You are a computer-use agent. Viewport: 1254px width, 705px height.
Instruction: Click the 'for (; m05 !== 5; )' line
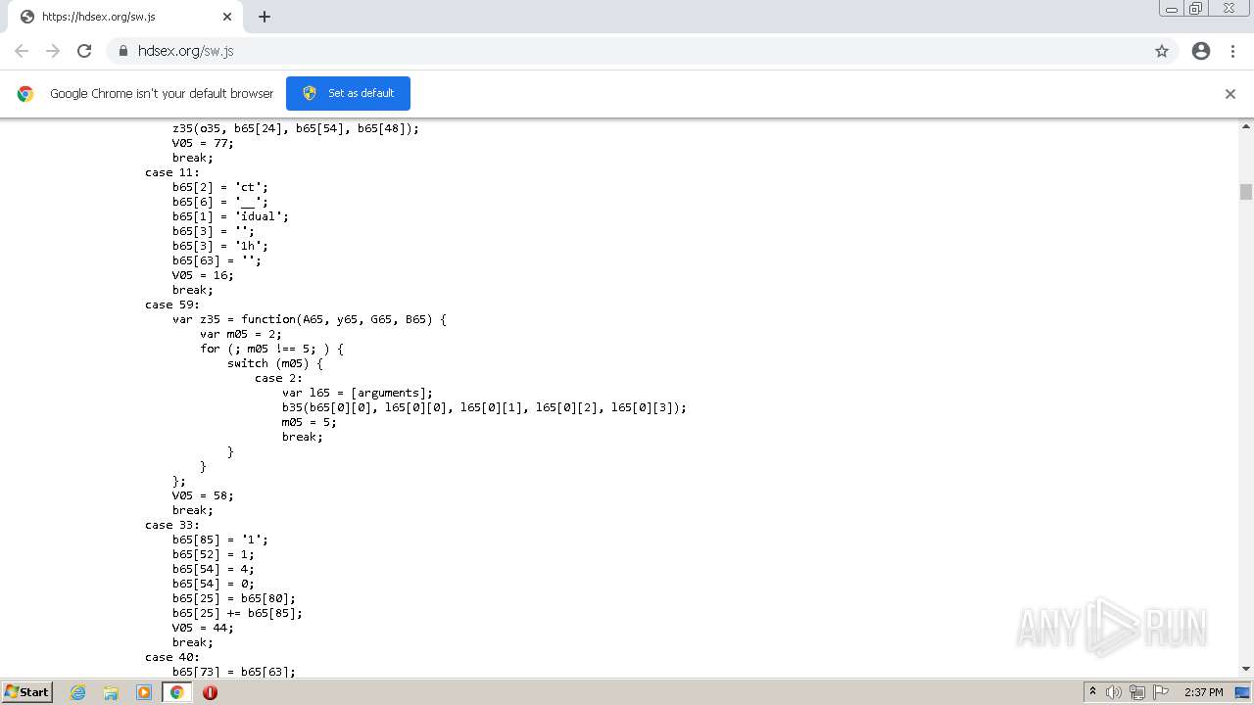point(272,349)
